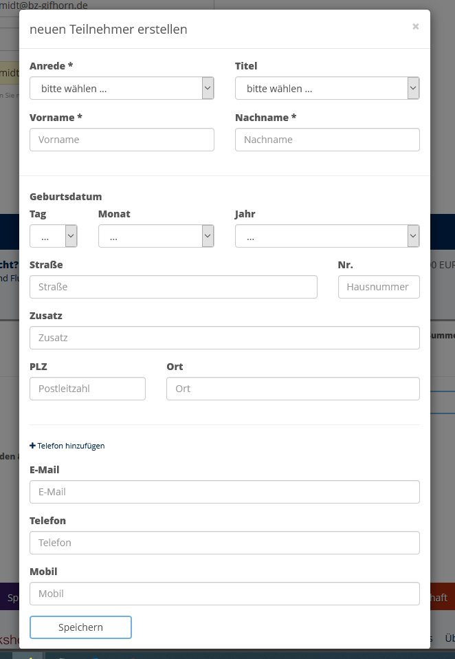
Task: Select the Monat dropdown
Action: click(156, 237)
